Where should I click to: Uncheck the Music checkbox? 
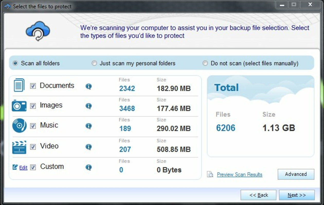(33, 126)
